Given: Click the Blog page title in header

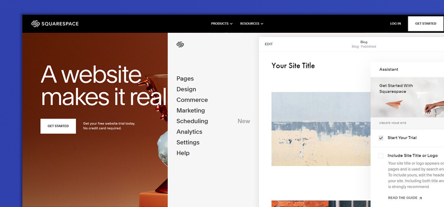Looking at the screenshot, I should point(363,42).
